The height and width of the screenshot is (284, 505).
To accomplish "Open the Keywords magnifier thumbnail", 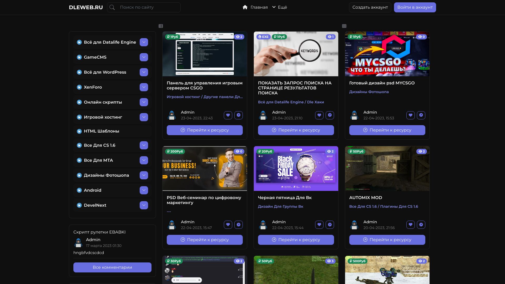I will pos(296,54).
